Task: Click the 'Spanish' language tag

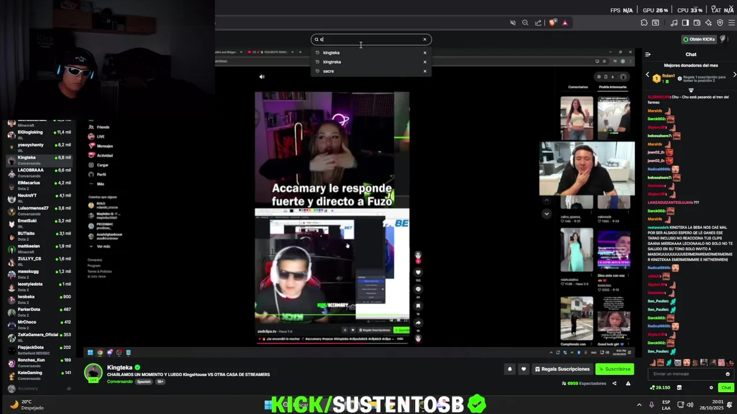Action: pyautogui.click(x=144, y=382)
